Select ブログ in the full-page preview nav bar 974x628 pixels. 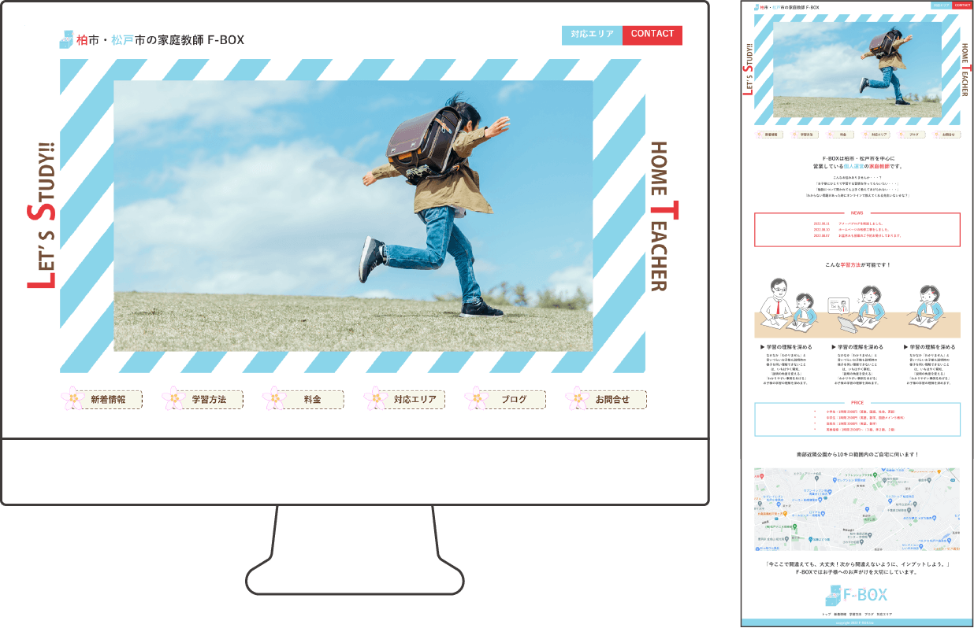[913, 135]
